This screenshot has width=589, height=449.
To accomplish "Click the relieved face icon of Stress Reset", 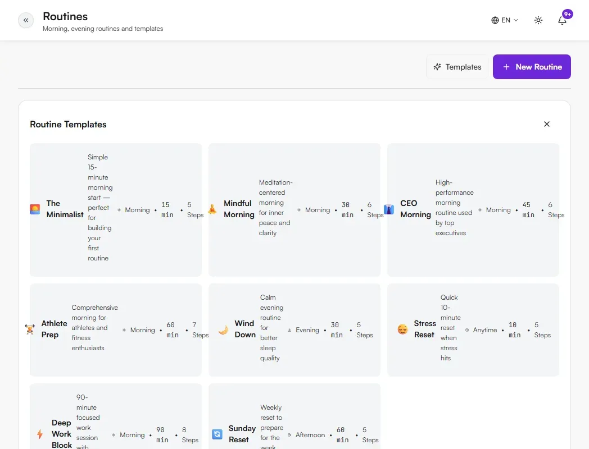I will coord(402,329).
